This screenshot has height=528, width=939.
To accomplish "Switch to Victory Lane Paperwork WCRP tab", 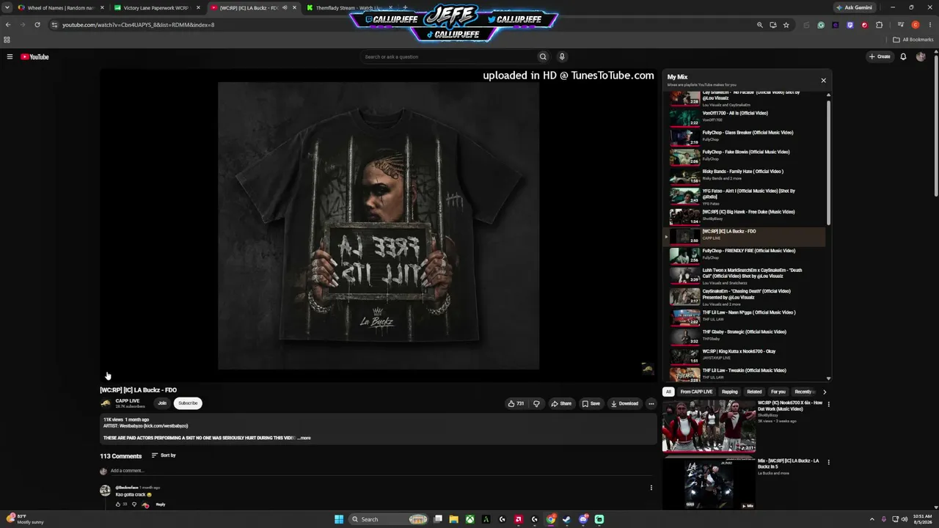I will [x=156, y=7].
